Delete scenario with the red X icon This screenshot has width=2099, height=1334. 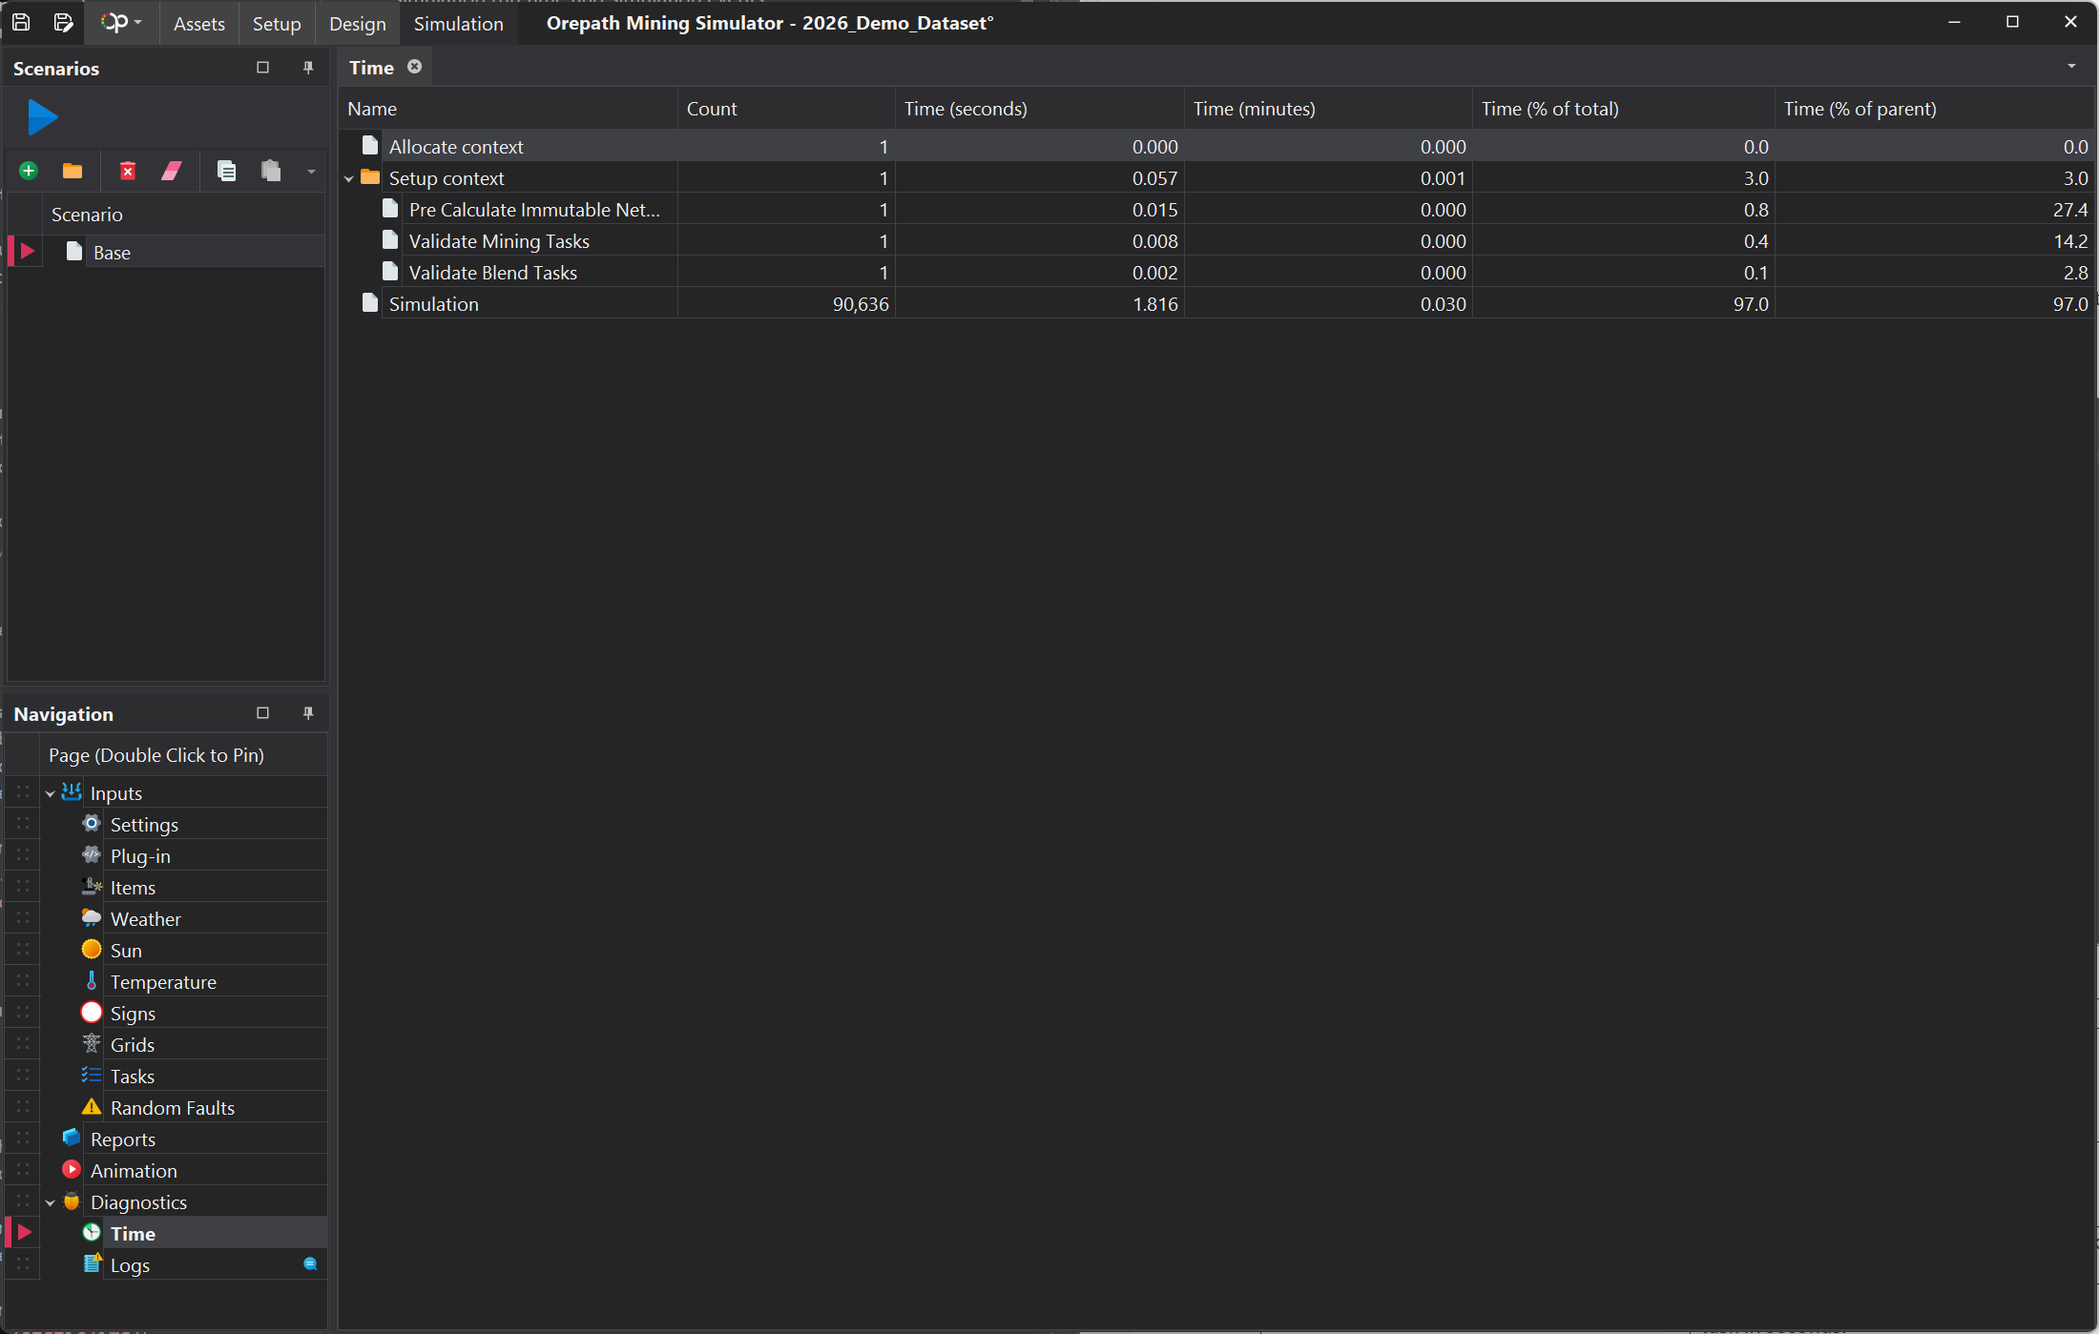tap(128, 171)
